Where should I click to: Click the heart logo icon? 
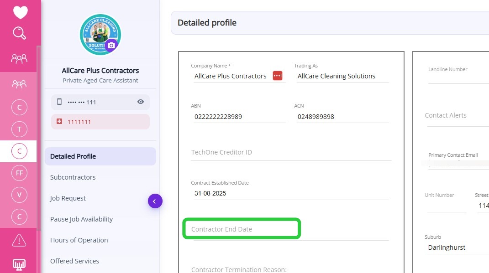tap(20, 12)
